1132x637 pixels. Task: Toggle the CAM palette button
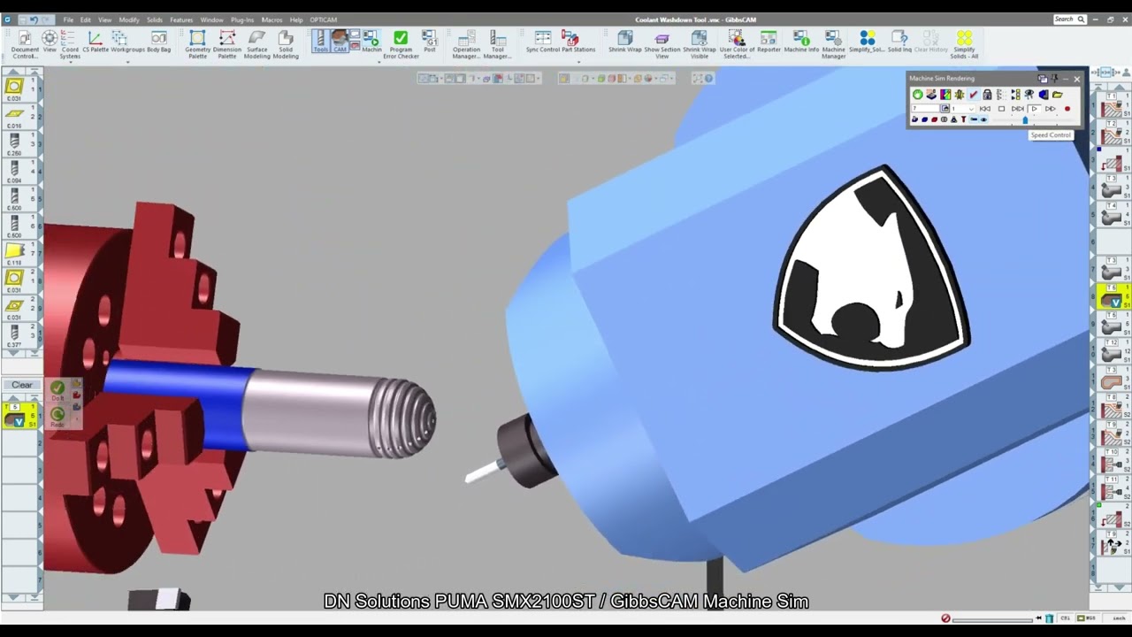pos(340,41)
